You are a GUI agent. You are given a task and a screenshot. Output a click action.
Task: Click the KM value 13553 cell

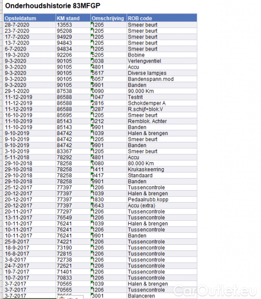(x=73, y=25)
